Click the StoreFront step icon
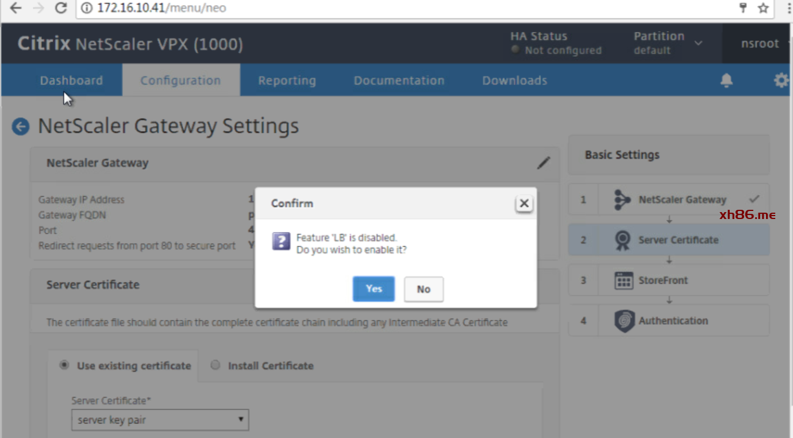This screenshot has width=793, height=438. tap(623, 281)
